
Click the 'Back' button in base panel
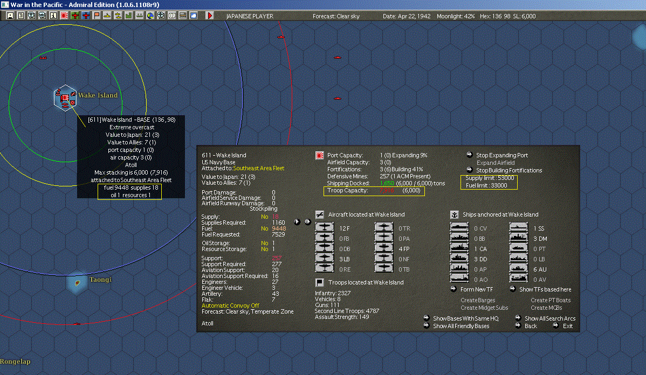tap(531, 326)
